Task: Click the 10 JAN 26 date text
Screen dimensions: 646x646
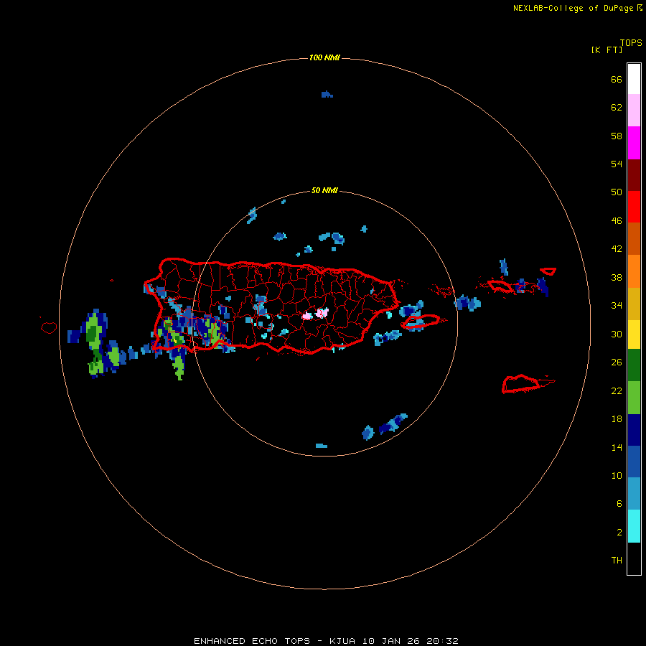Action: click(x=390, y=641)
